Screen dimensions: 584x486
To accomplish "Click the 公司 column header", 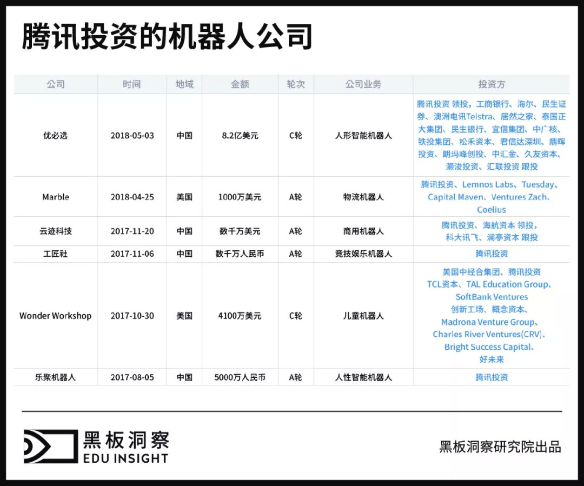I will click(x=56, y=84).
